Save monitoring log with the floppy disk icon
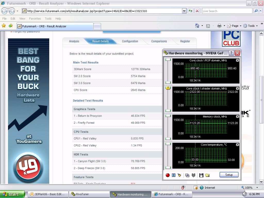The height and width of the screenshot is (198, 264). pos(201,175)
